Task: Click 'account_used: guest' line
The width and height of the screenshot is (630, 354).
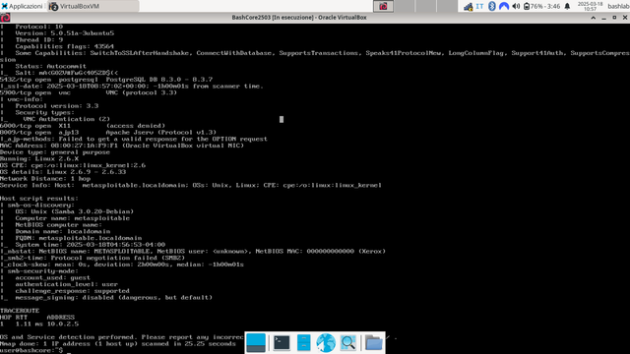Action: pyautogui.click(x=52, y=277)
